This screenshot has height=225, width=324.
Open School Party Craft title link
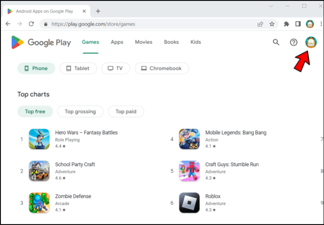[x=75, y=165]
